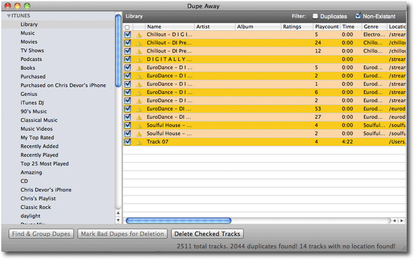Viewport: 415px width, 260px height.
Task: Select Library in the sidebar
Action: (29, 24)
